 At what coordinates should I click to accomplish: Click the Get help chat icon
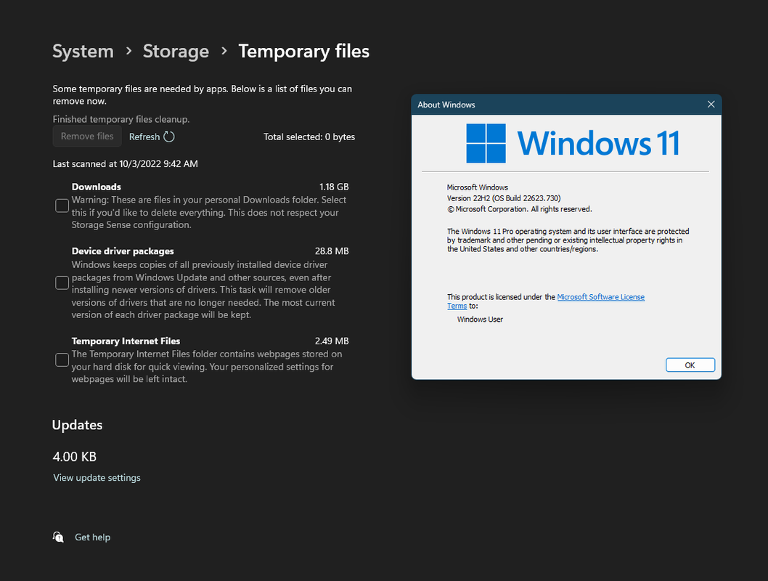pyautogui.click(x=58, y=537)
